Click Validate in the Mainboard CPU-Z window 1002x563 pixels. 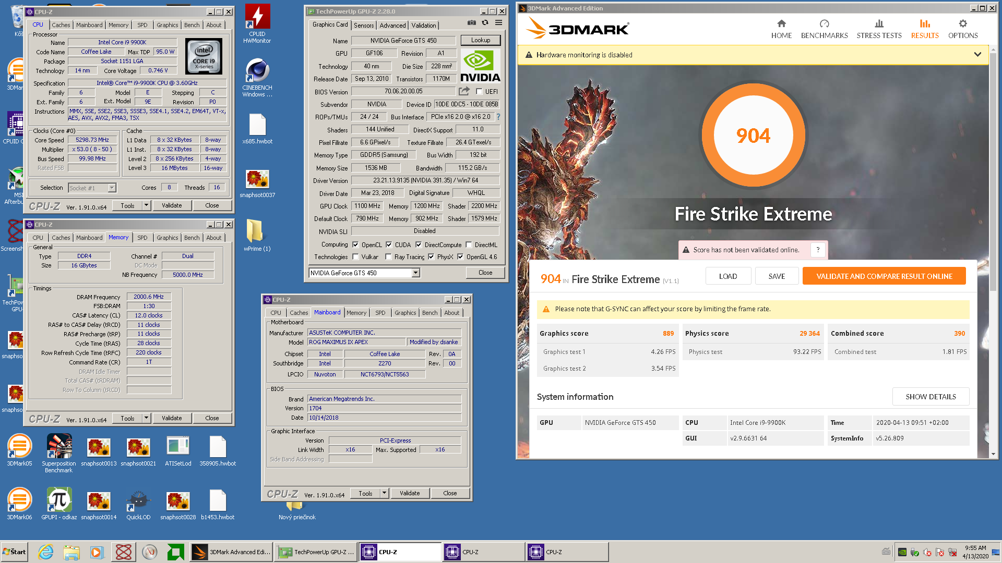410,493
